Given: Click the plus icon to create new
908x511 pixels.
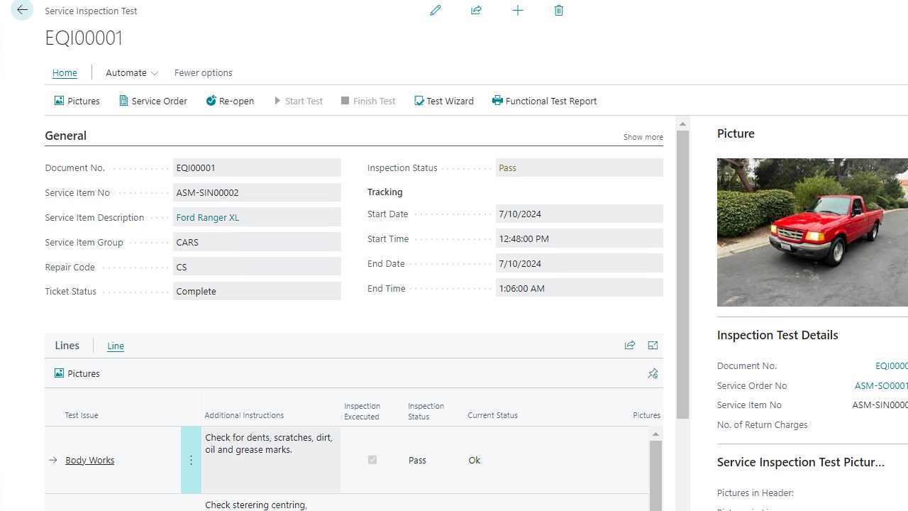Looking at the screenshot, I should coord(518,11).
